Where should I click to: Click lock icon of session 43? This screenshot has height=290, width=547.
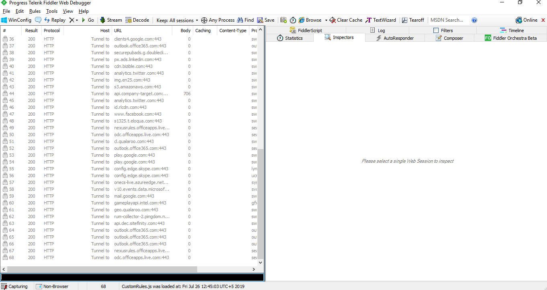pyautogui.click(x=5, y=87)
